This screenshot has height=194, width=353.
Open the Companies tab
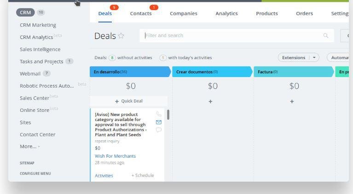coord(183,13)
